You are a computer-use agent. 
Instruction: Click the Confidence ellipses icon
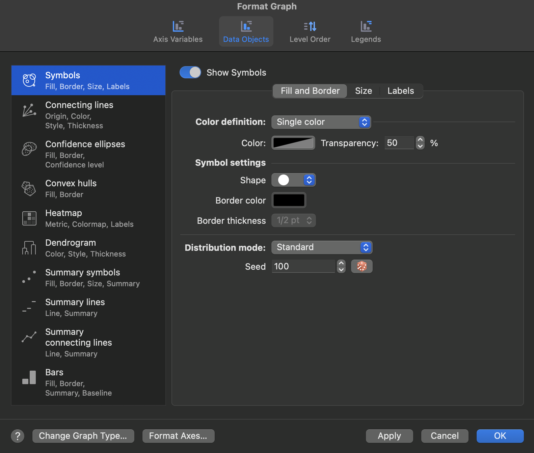click(29, 149)
